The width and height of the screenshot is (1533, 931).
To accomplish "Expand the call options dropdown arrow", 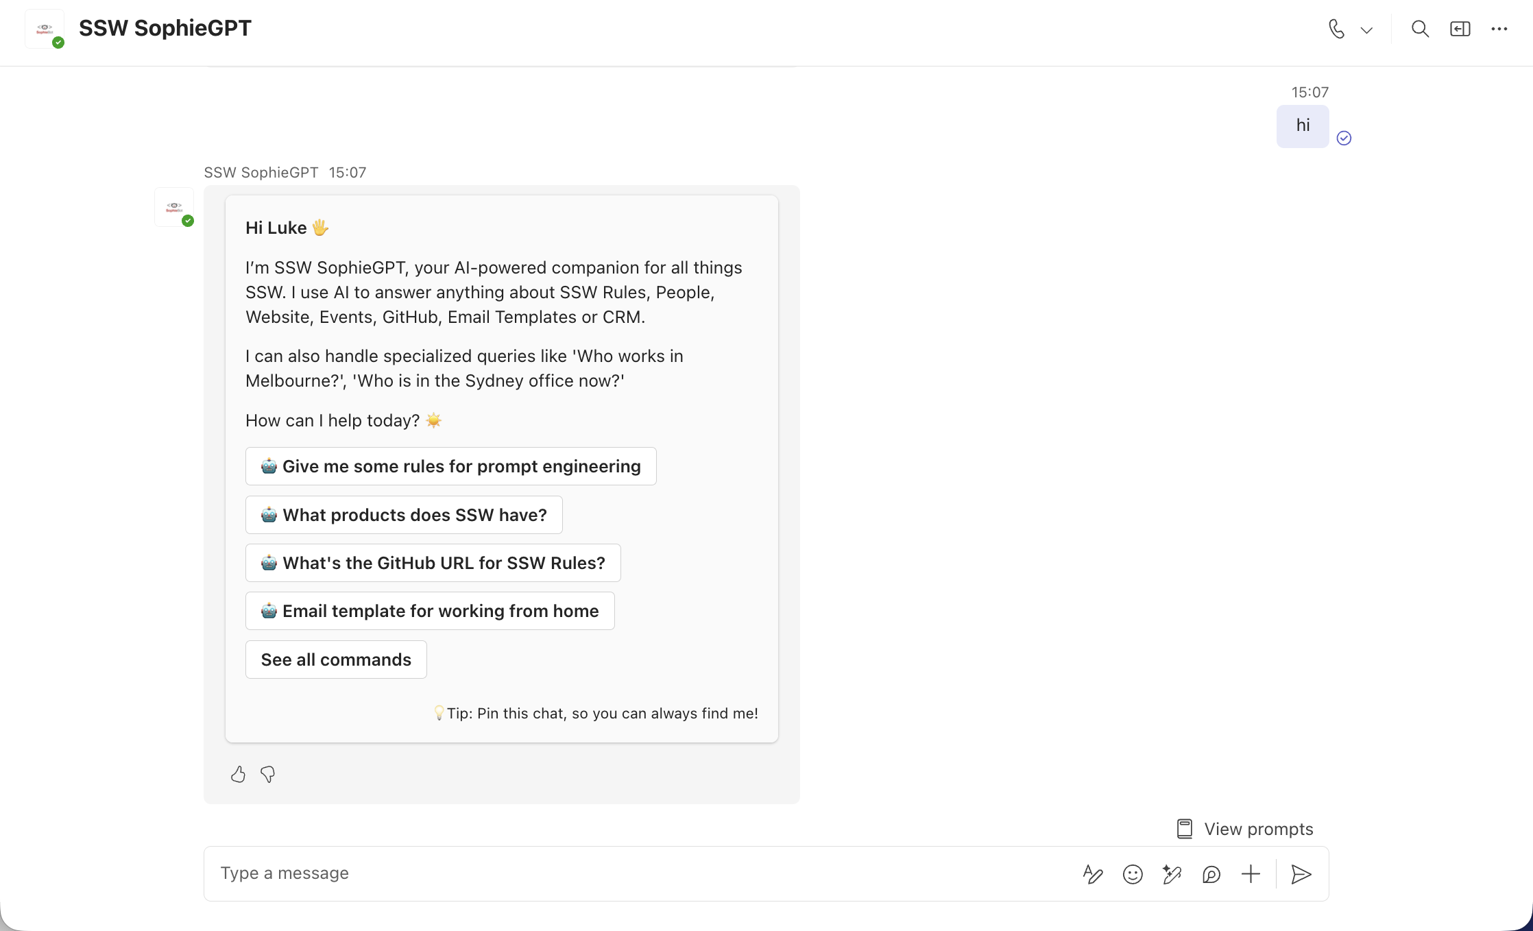I will pyautogui.click(x=1366, y=29).
